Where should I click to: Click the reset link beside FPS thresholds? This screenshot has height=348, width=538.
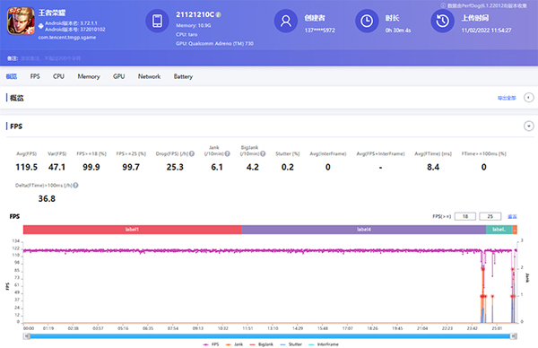pos(512,216)
